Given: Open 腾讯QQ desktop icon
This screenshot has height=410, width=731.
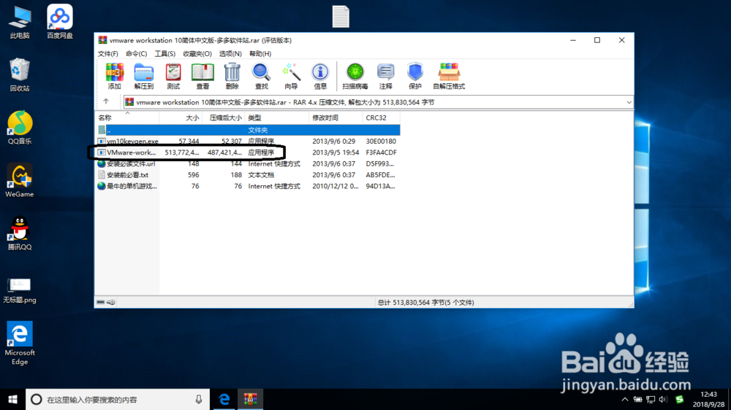Looking at the screenshot, I should (x=20, y=233).
